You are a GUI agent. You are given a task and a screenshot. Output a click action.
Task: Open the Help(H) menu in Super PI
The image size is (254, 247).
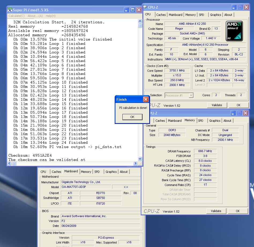[51, 16]
